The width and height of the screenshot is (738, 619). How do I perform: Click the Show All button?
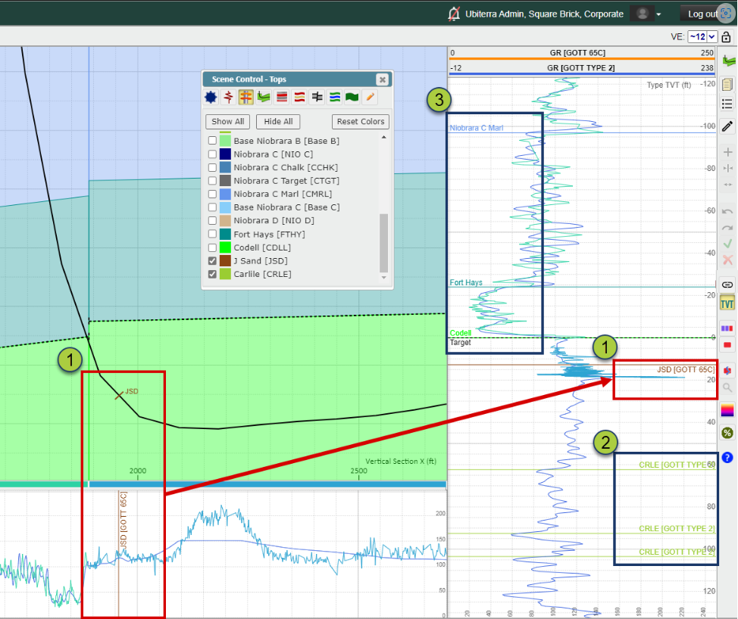(x=228, y=121)
